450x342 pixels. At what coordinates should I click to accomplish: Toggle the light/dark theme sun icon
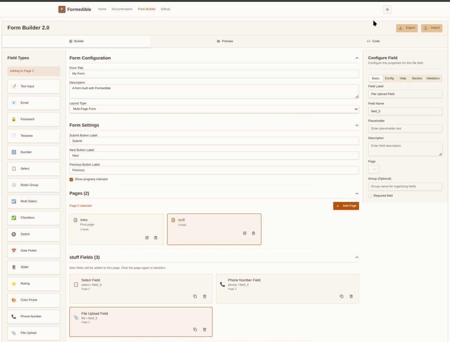tap(387, 9)
